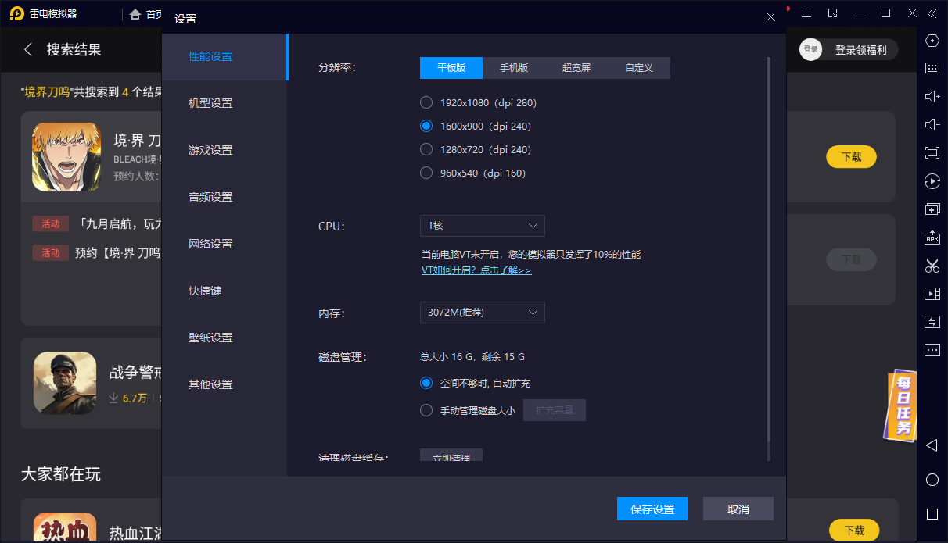The width and height of the screenshot is (948, 543).
Task: Click the volume up sidebar icon
Action: [932, 96]
